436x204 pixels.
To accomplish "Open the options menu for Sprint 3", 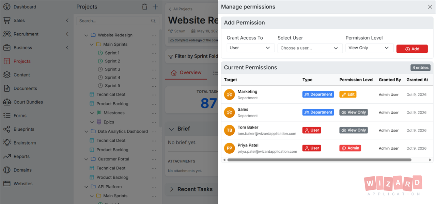I will click(154, 69).
